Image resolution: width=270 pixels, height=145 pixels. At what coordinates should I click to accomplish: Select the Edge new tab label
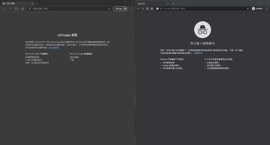tap(10, 3)
